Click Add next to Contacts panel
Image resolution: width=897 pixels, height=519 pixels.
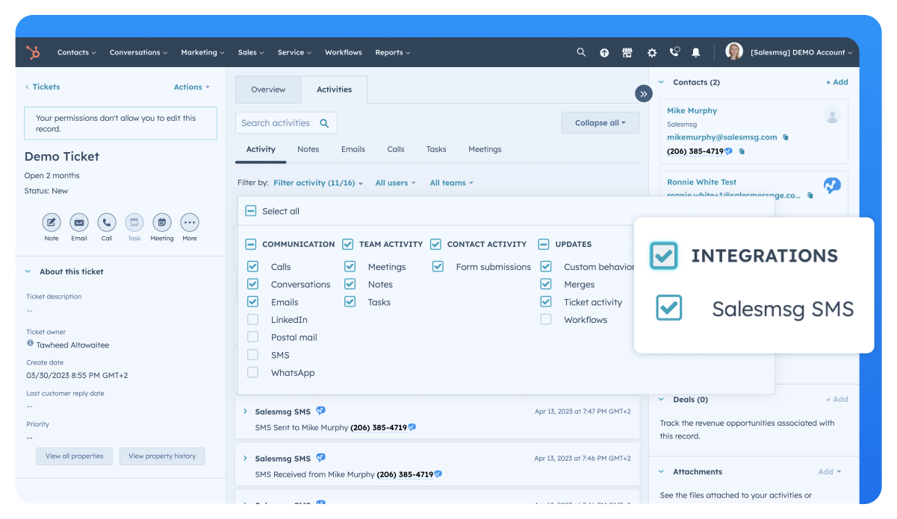837,82
